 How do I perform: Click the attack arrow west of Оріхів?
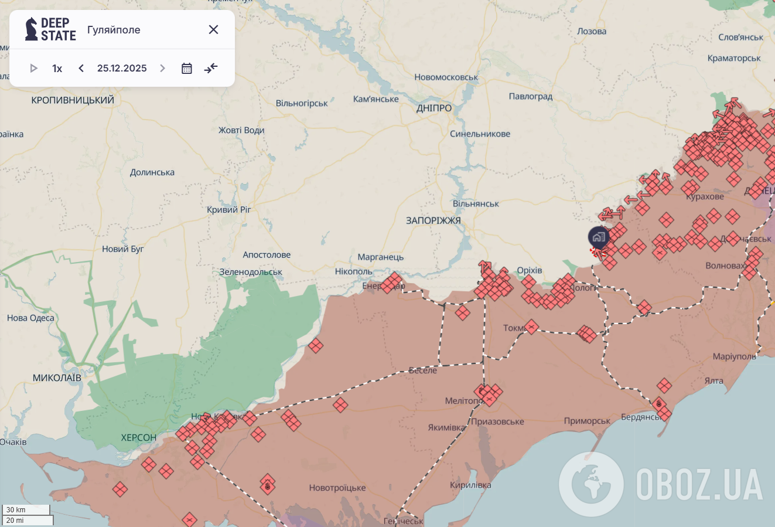484,268
